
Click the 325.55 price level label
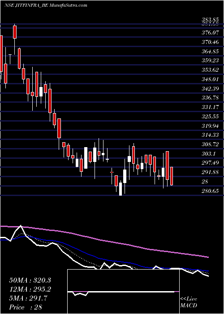210,117
